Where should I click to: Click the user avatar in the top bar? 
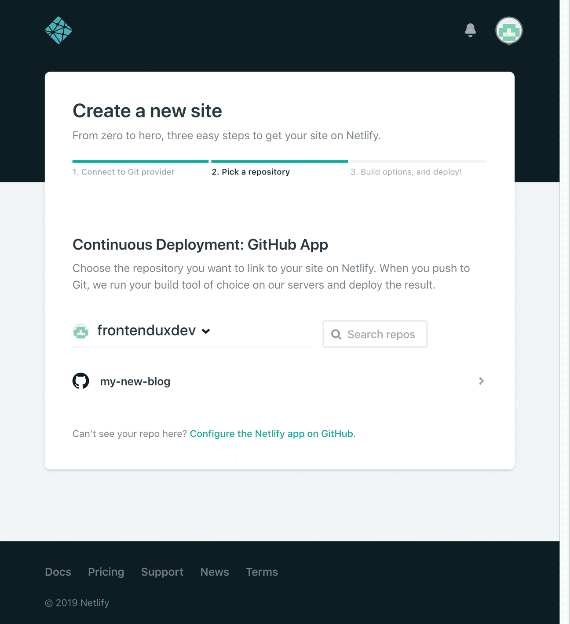508,30
